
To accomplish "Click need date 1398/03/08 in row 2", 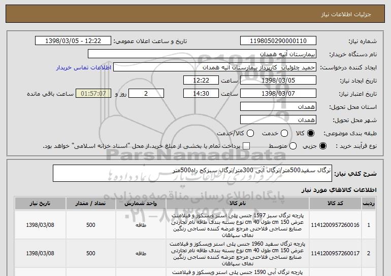I will pyautogui.click(x=40, y=253).
